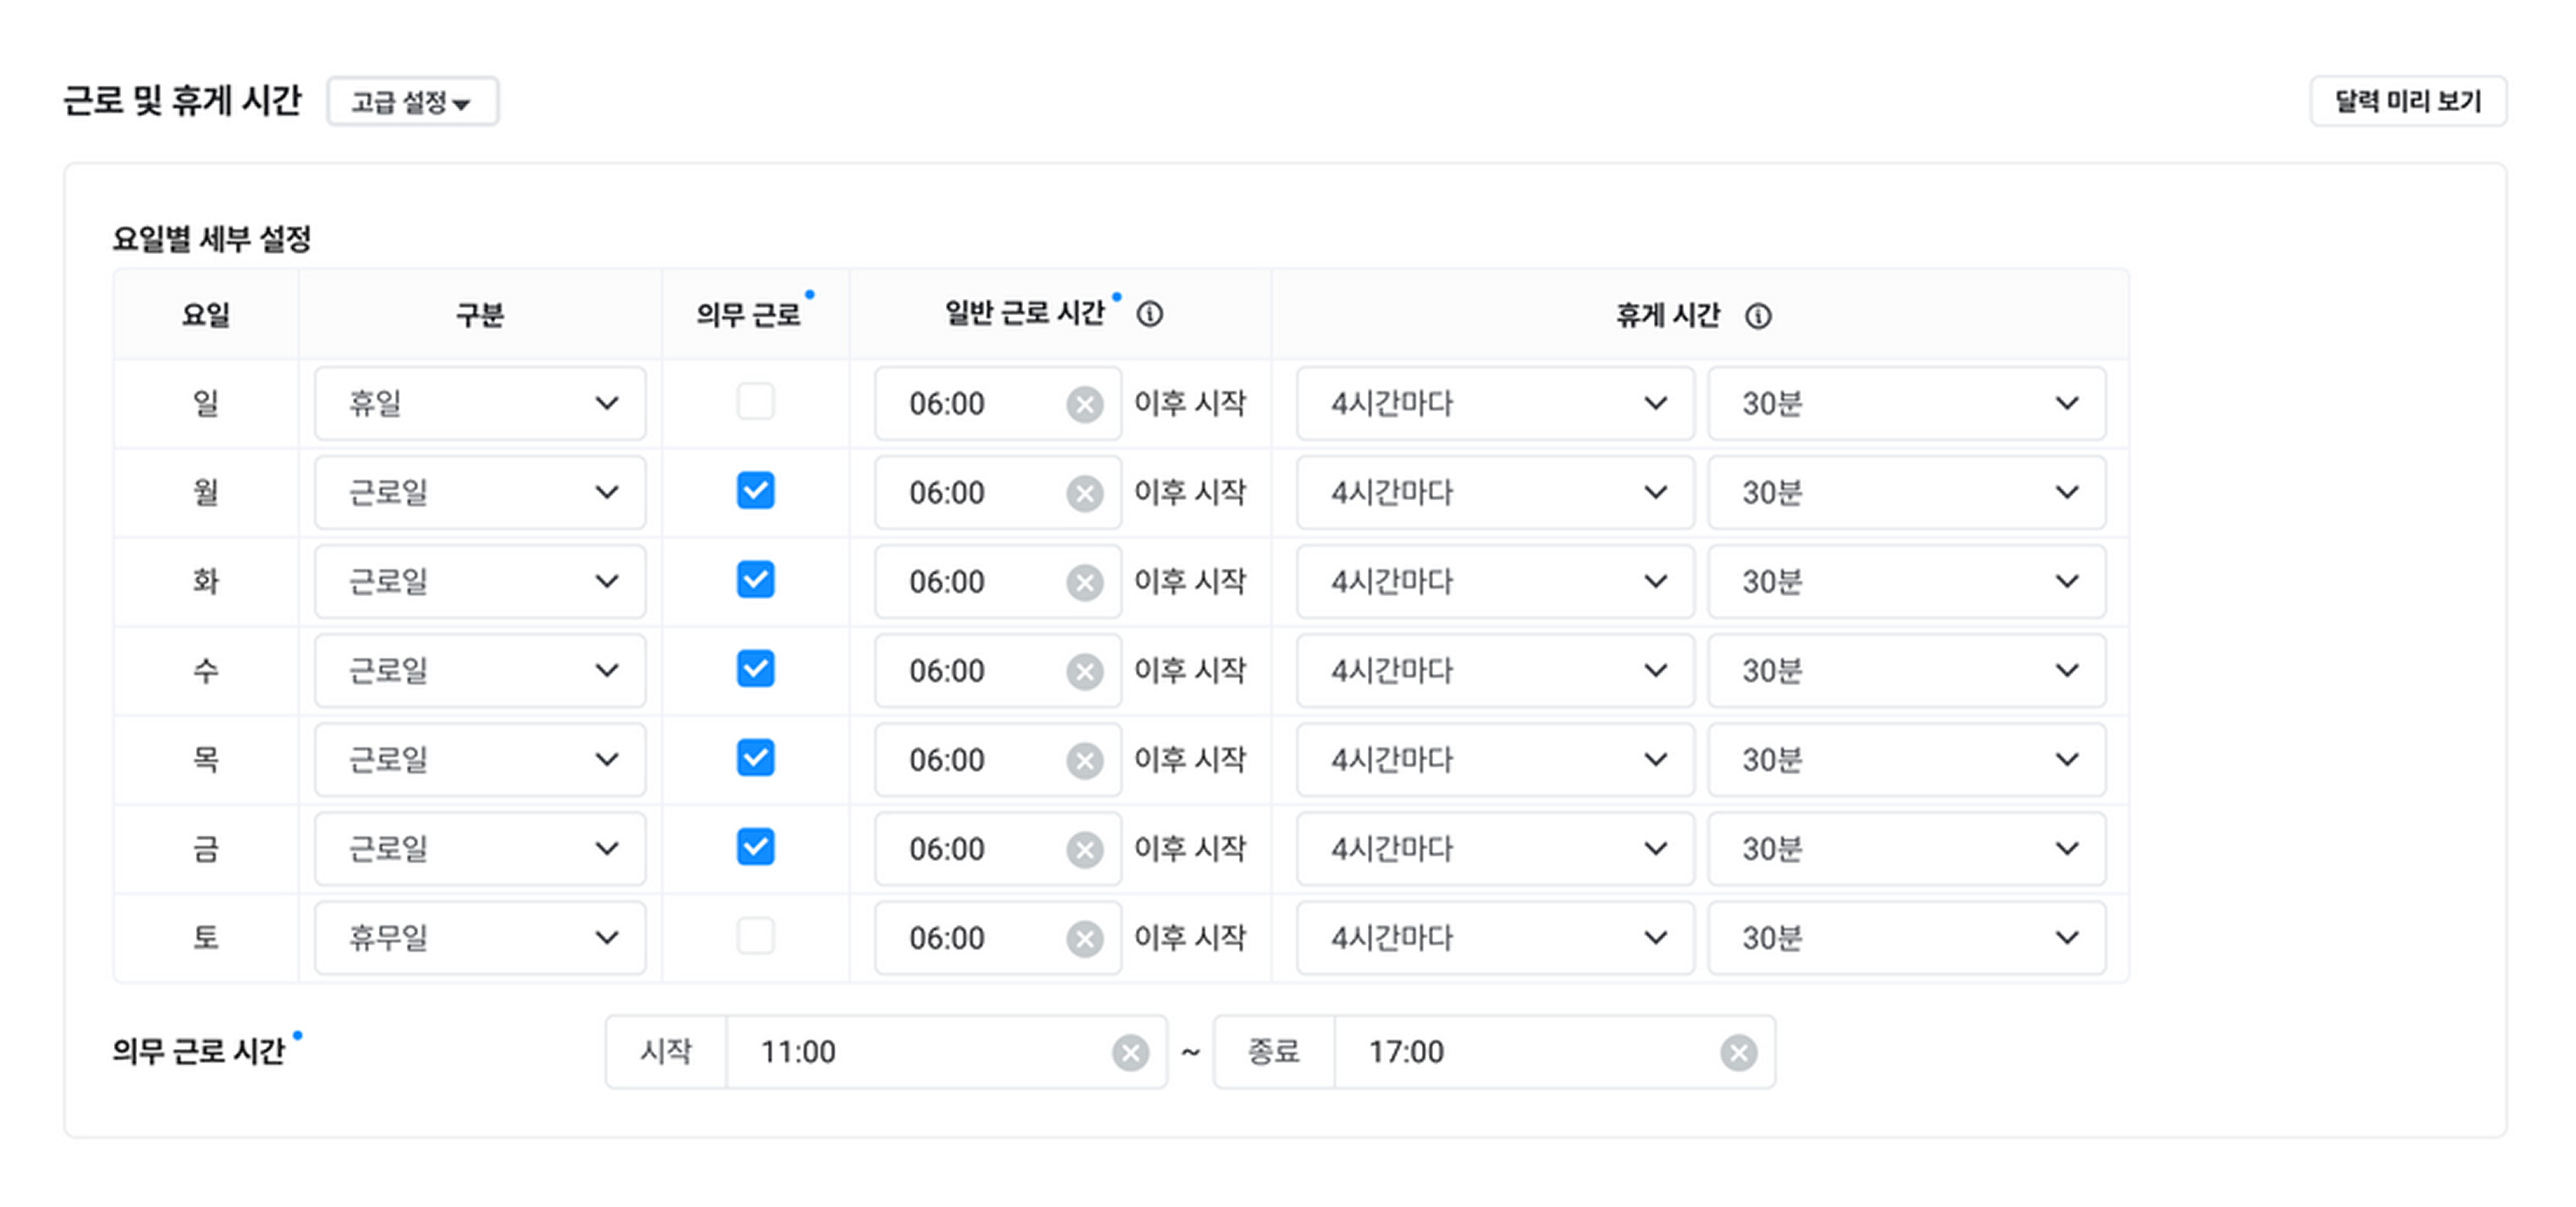Edit 일반 근로 시간 field for 일
This screenshot has height=1207, width=2576.
(997, 403)
